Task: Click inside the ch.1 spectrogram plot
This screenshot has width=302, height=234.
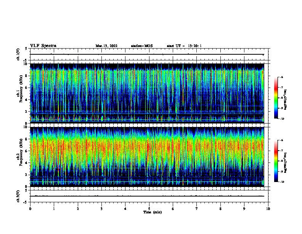Action: click(x=147, y=93)
